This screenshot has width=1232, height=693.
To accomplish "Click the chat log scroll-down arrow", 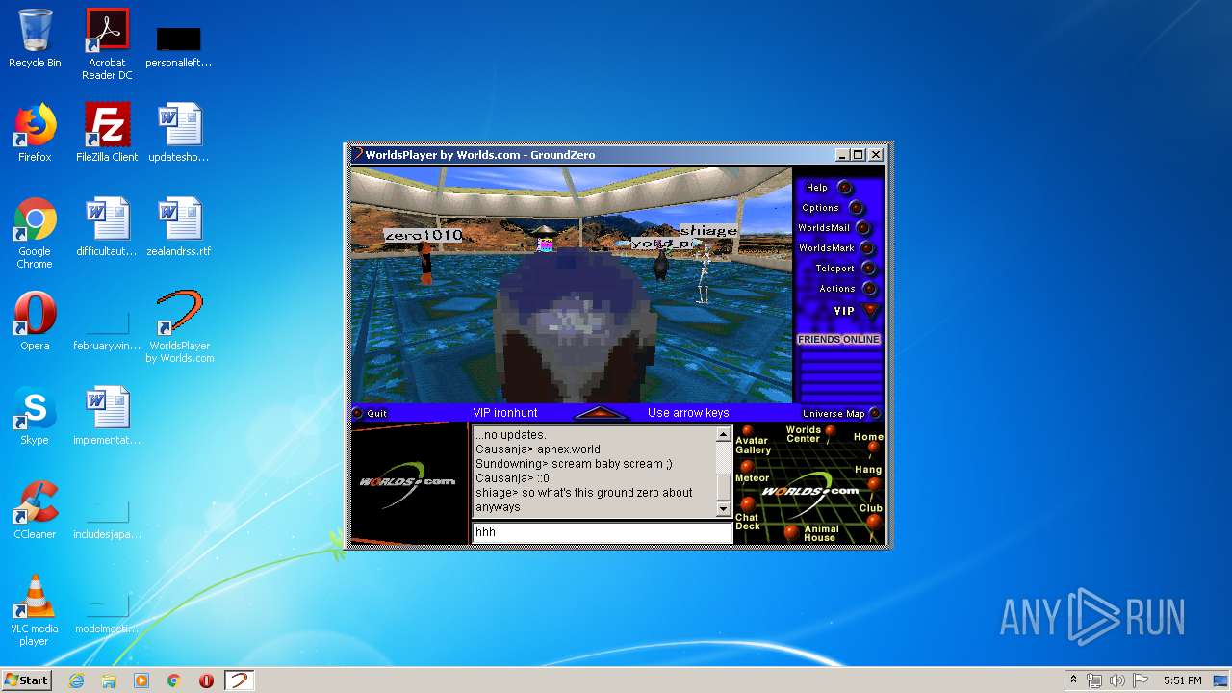I will point(724,508).
